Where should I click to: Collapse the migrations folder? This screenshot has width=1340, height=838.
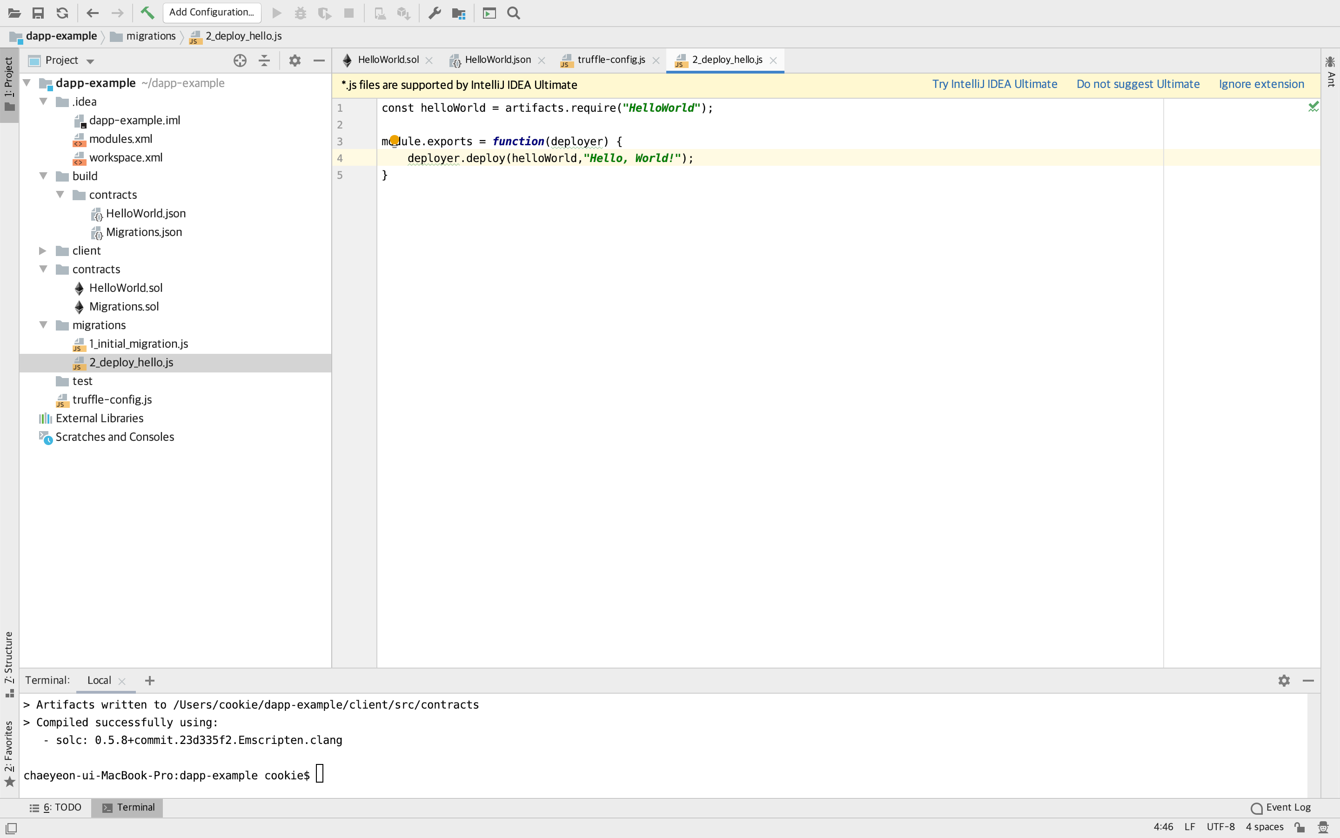[43, 325]
